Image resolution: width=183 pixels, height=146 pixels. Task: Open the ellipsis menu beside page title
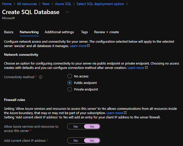67,12
